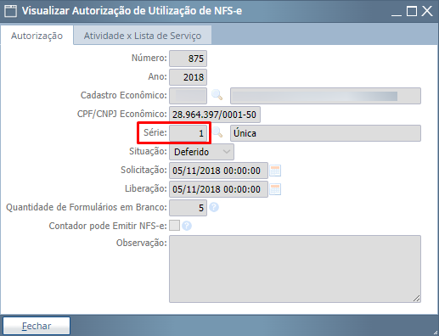Screen dimensions: 439x336
Task: Click inside the Observação text area
Action: point(295,269)
